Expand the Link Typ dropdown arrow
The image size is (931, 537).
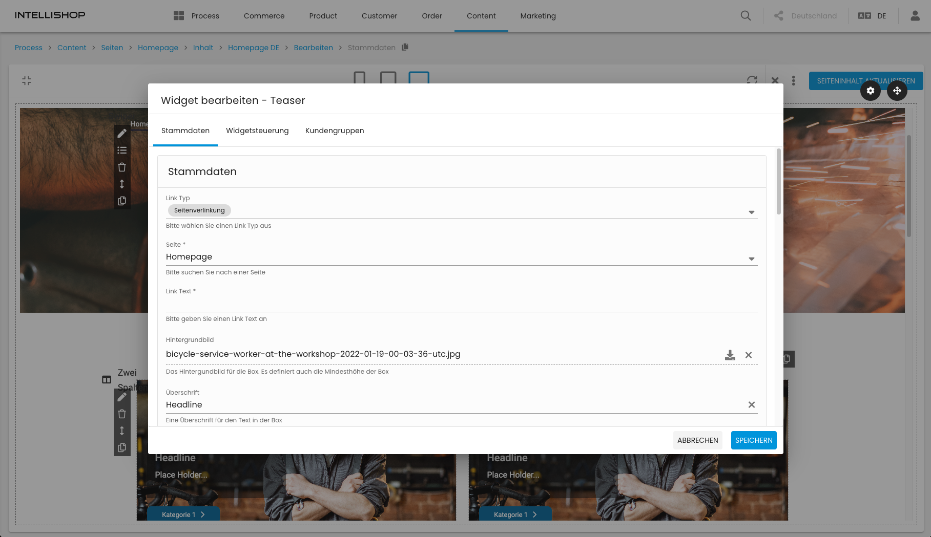[x=752, y=212]
